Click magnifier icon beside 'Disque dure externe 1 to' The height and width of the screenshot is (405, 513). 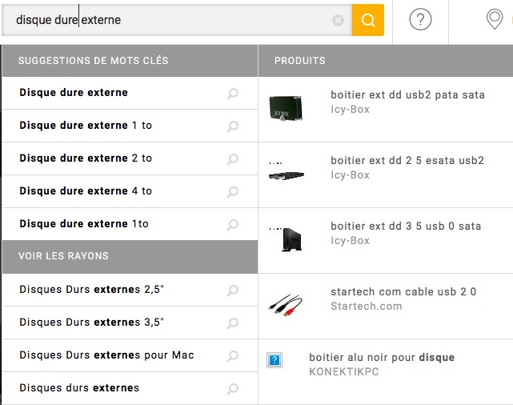[x=233, y=126]
